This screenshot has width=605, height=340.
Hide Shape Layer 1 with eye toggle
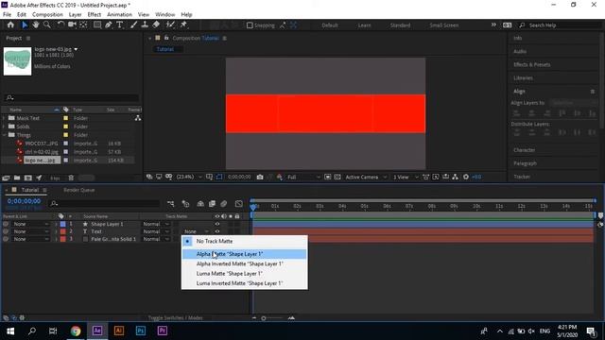click(217, 224)
